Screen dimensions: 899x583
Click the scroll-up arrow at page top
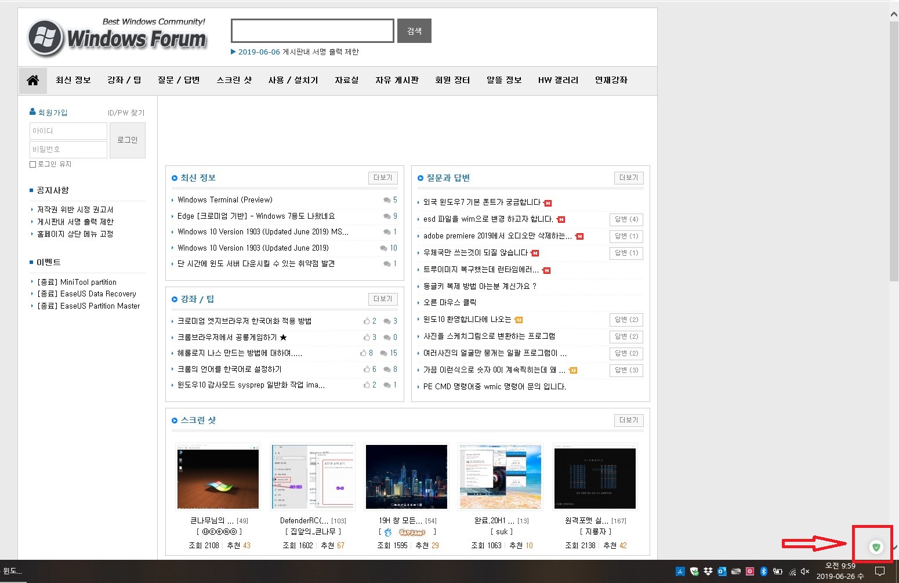coord(894,15)
